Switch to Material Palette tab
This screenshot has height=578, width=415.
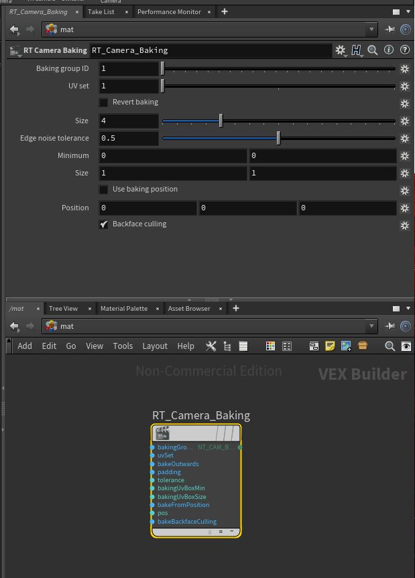click(x=124, y=309)
